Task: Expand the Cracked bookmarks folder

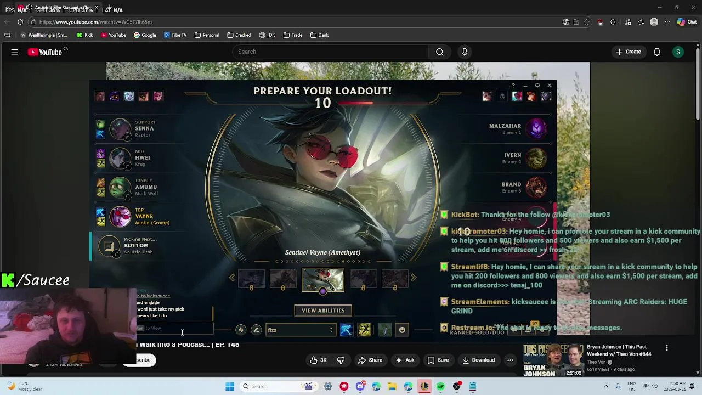Action: 239,35
